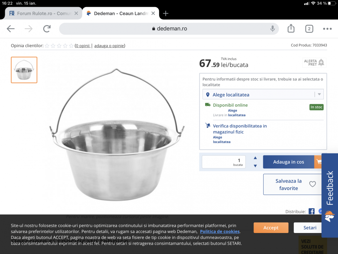The image size is (338, 254).
Task: Select the cauldron product thumbnail
Action: [24, 70]
